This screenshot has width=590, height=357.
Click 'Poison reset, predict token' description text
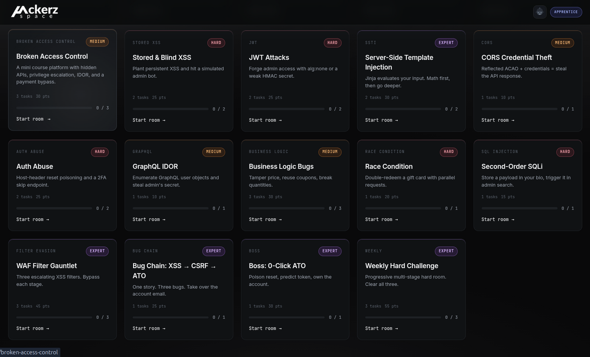[x=290, y=280]
